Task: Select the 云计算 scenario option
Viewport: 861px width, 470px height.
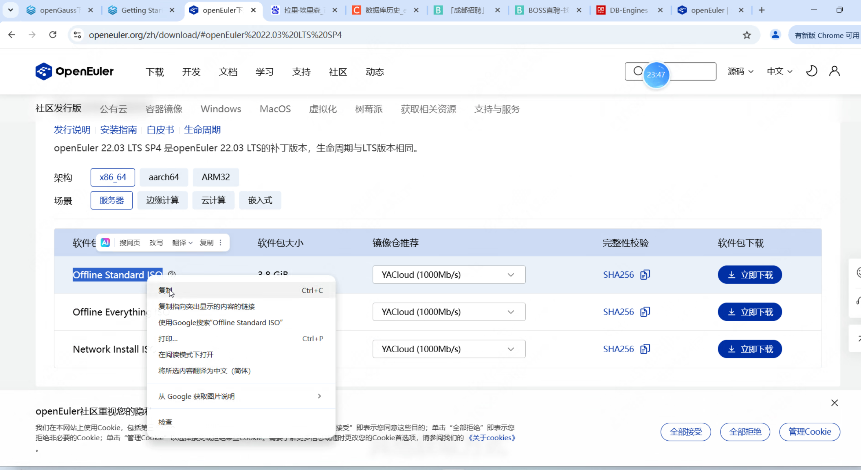Action: pyautogui.click(x=213, y=200)
